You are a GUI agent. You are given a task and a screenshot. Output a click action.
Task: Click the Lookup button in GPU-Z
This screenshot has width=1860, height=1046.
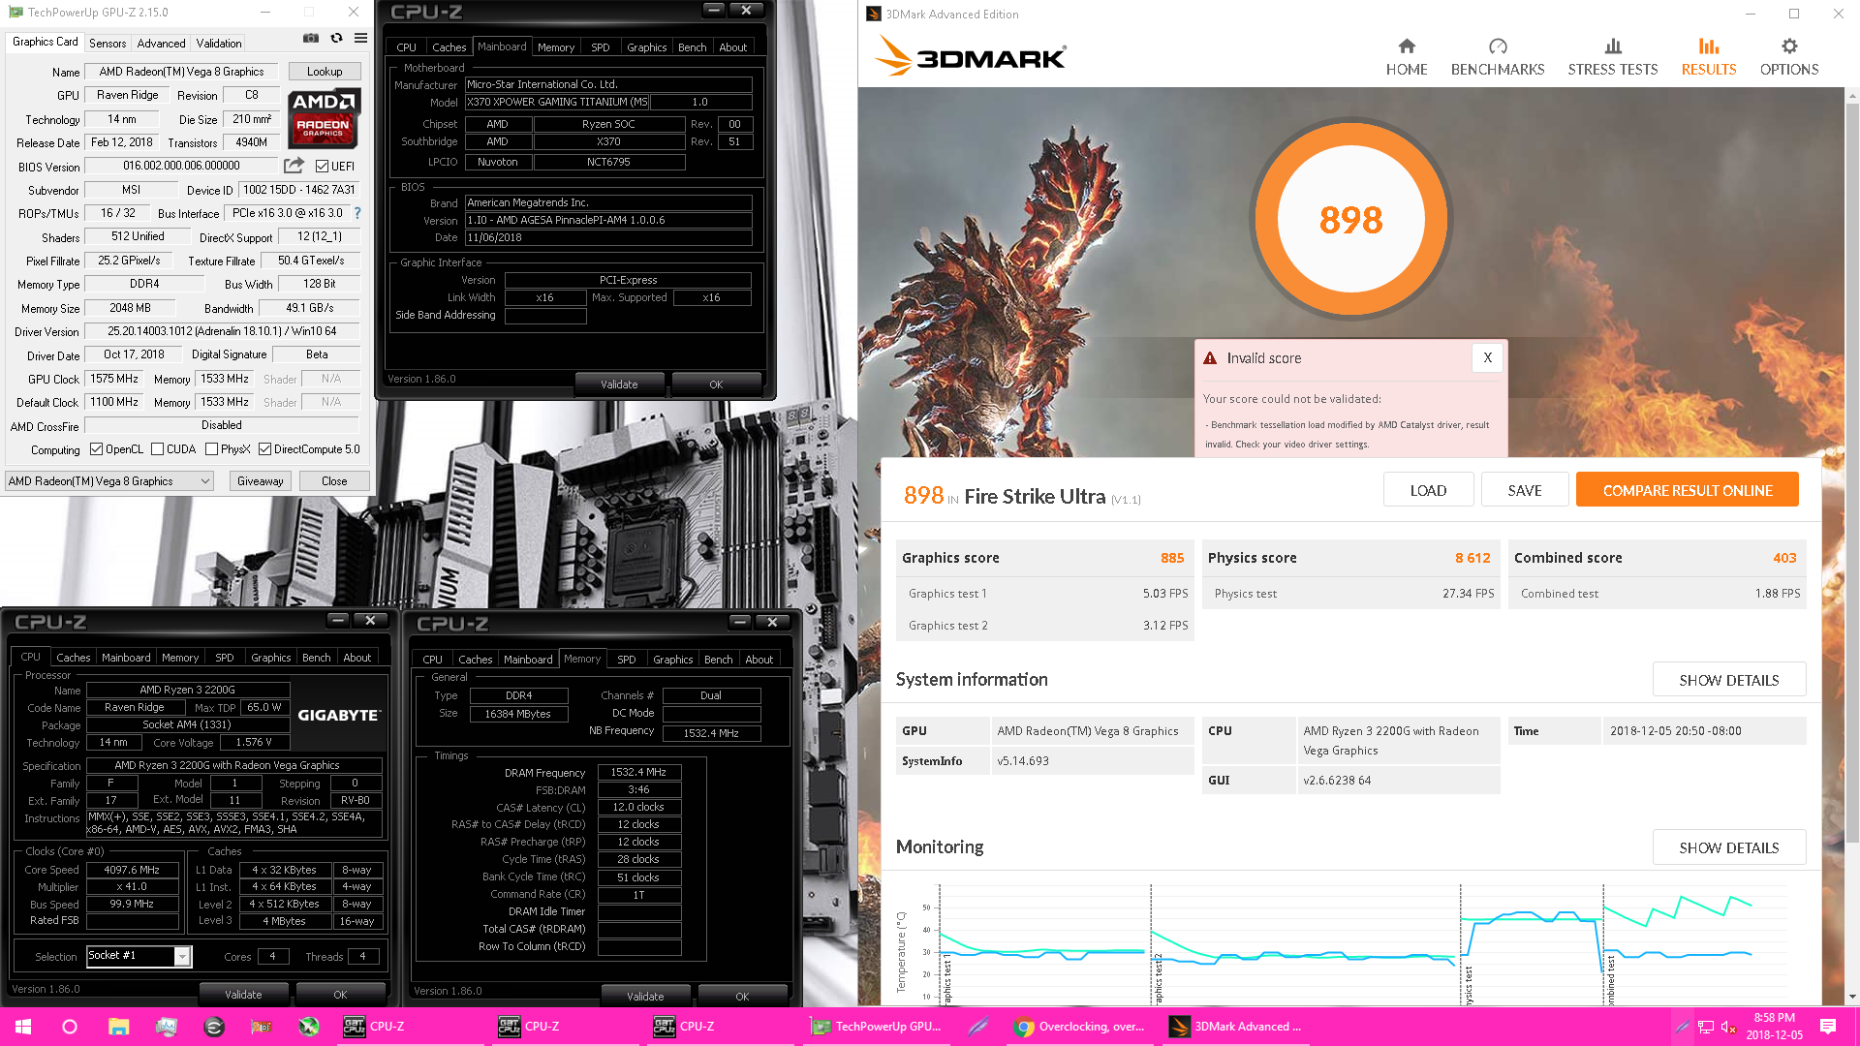pos(325,72)
